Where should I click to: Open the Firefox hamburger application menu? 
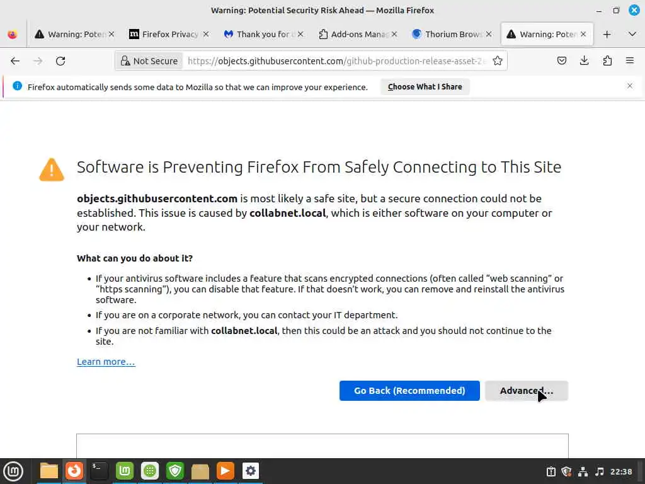pos(629,61)
